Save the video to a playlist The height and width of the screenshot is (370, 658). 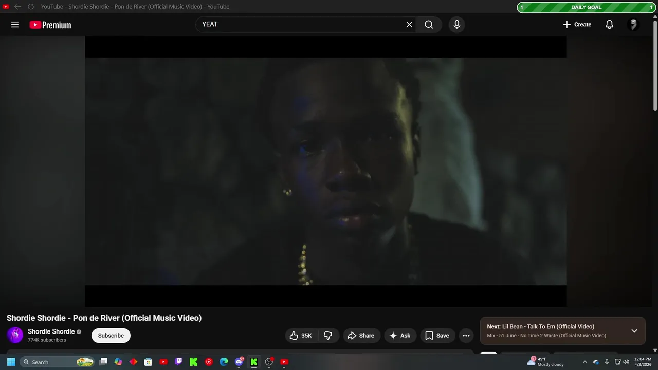[437, 336]
